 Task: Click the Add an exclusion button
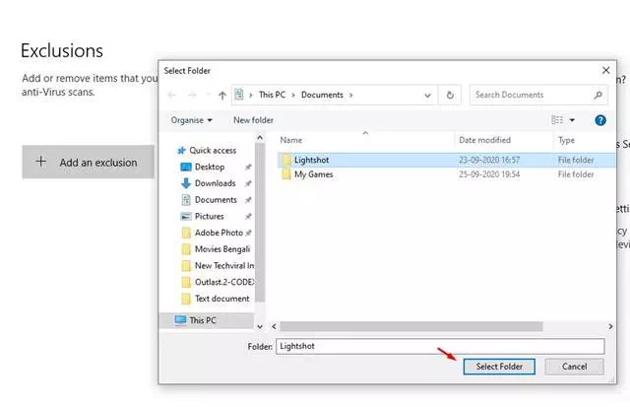89,163
